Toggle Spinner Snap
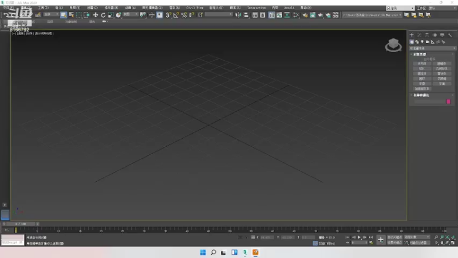The image size is (458, 258). (191, 15)
